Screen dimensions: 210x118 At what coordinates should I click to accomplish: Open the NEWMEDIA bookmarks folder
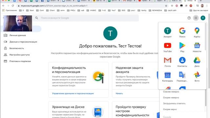click(x=155, y=10)
